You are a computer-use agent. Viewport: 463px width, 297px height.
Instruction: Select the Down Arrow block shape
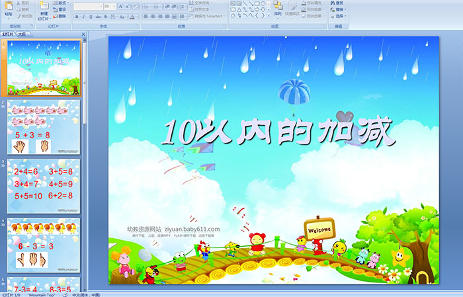click(263, 10)
